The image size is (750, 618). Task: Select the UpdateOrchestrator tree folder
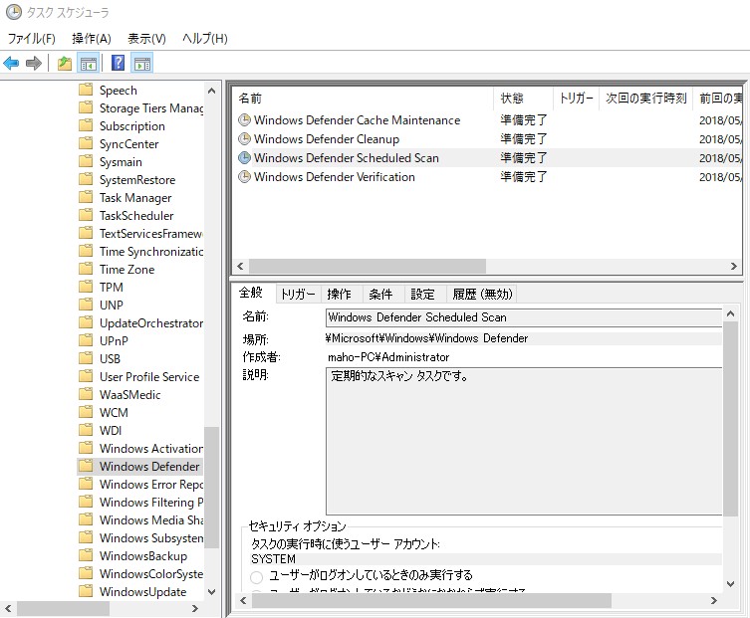tap(150, 323)
